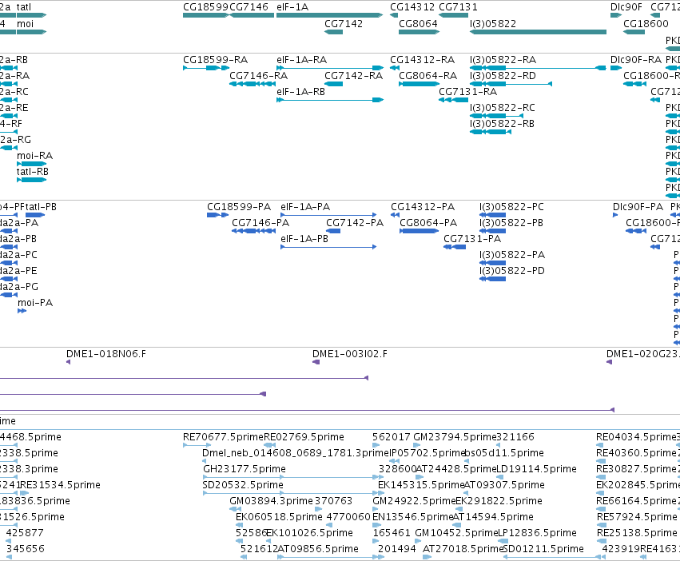Select the GH23177.5prime EST label

(x=245, y=469)
